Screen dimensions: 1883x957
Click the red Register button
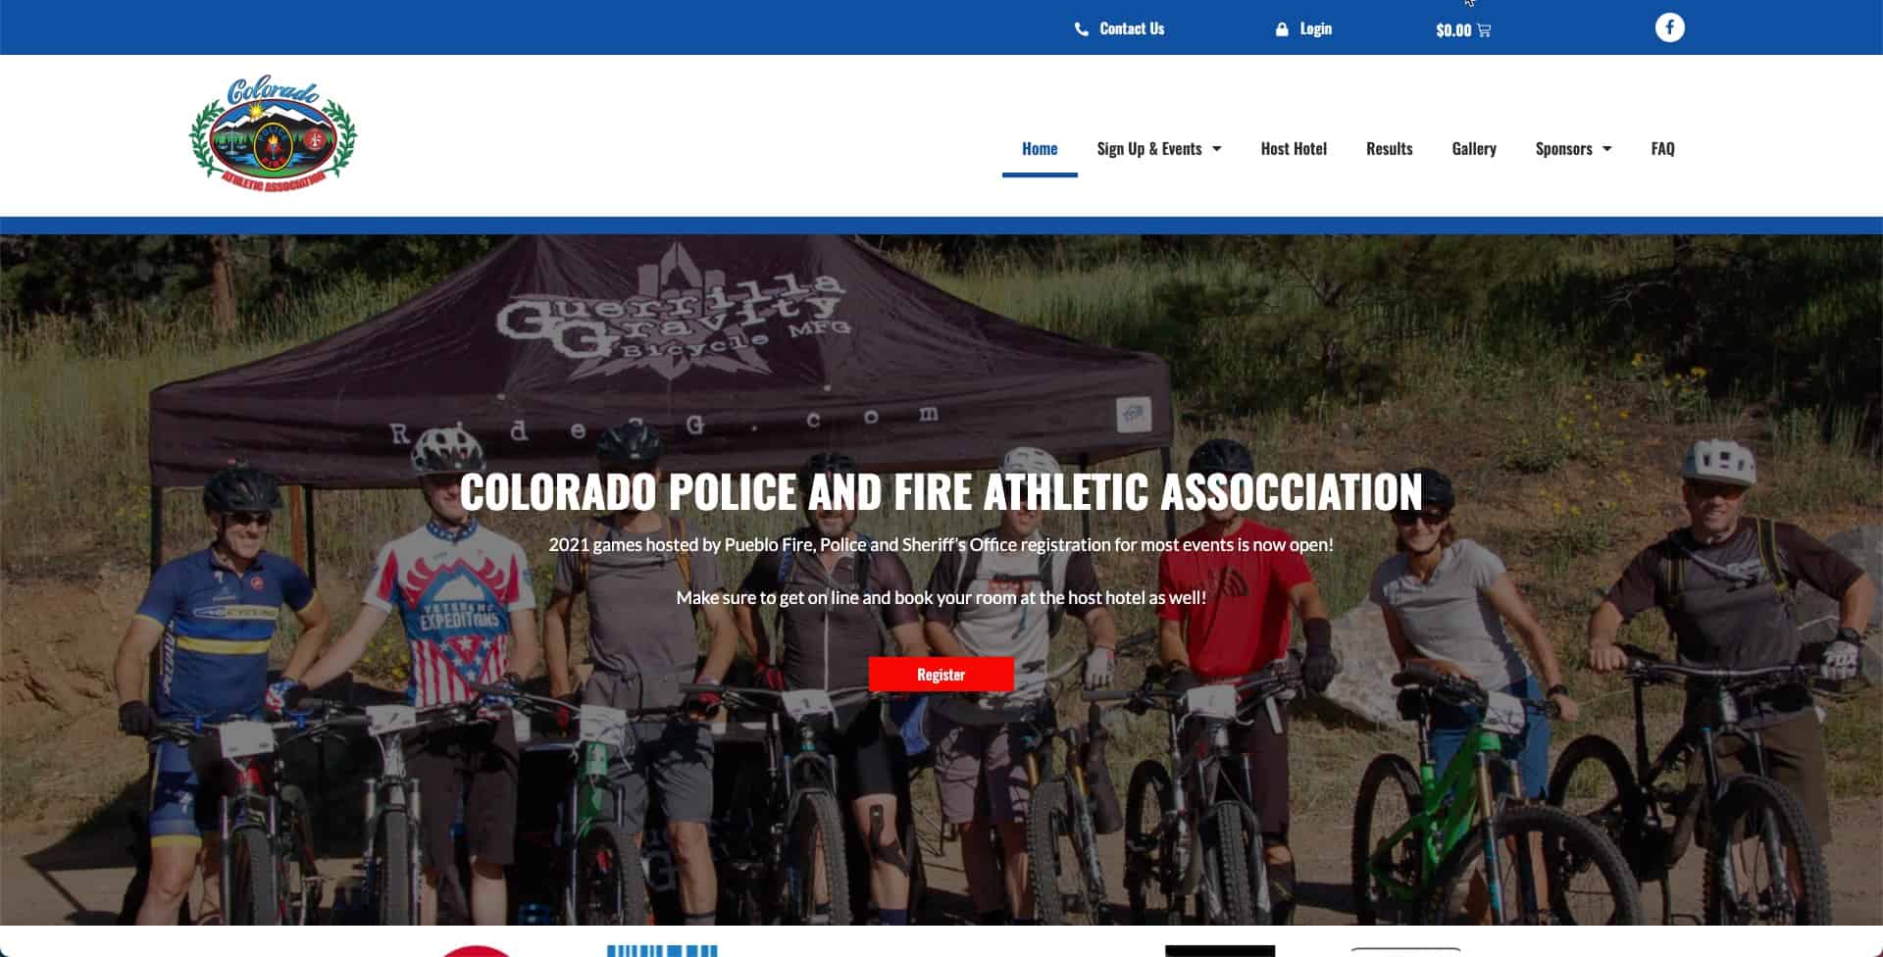[941, 675]
